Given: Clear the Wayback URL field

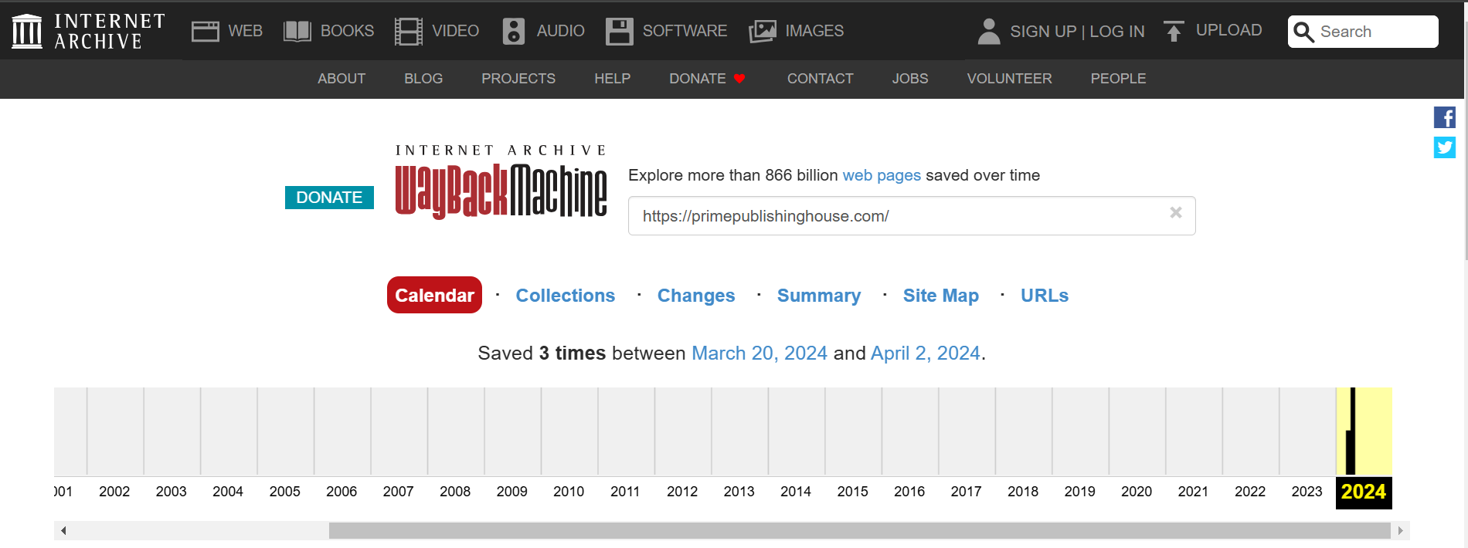Looking at the screenshot, I should click(x=1176, y=212).
